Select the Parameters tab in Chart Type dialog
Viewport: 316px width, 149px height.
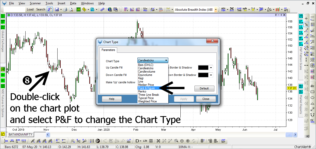coord(108,50)
